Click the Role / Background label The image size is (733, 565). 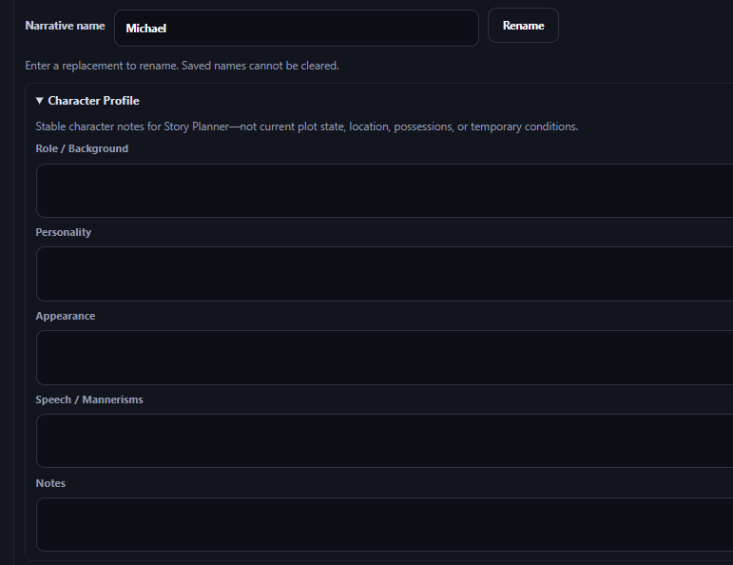click(82, 148)
